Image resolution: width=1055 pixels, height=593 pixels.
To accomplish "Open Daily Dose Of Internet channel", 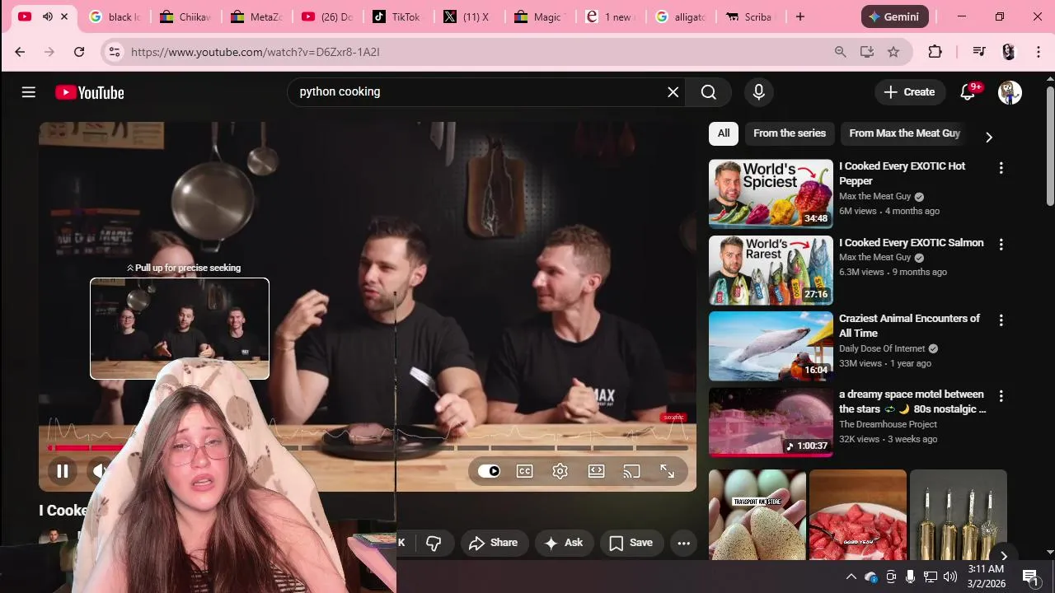I will [882, 349].
